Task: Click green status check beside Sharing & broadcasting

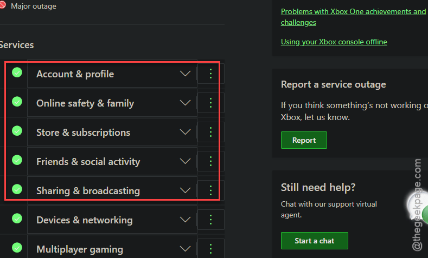Action: click(17, 189)
